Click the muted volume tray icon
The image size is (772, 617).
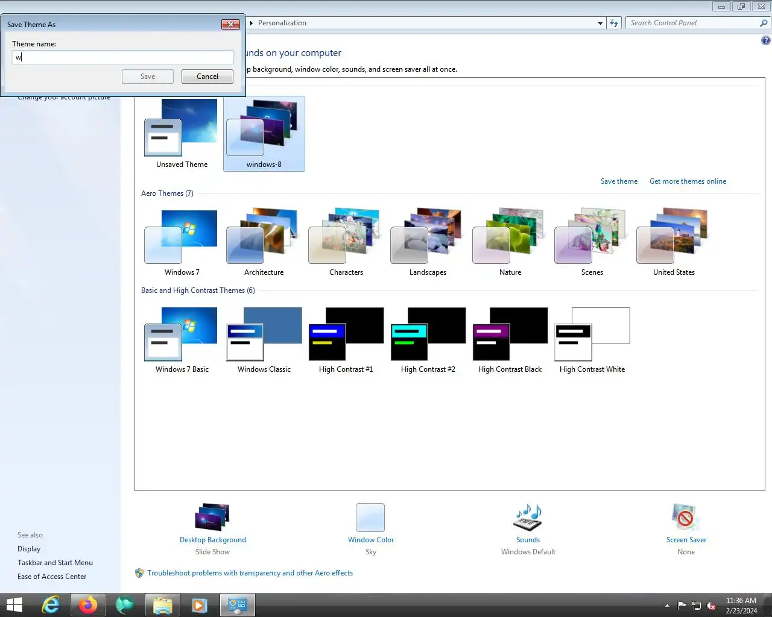pyautogui.click(x=711, y=606)
